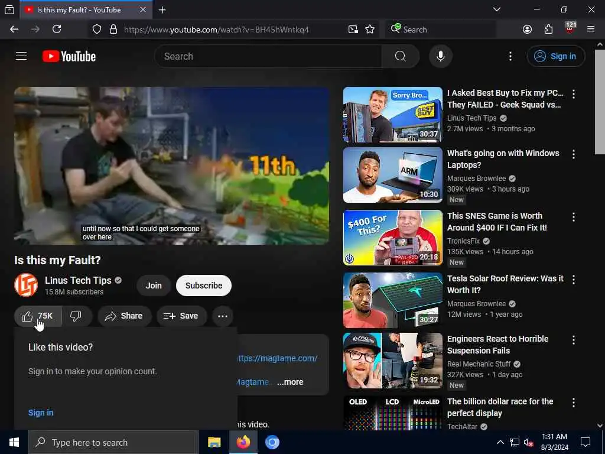Viewport: 605px width, 454px height.
Task: Click the Firefox Search box in the toolbar
Action: 441,30
